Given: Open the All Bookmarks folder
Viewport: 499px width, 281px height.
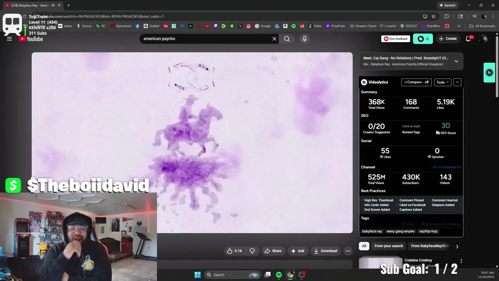Looking at the screenshot, I should tap(482, 26).
